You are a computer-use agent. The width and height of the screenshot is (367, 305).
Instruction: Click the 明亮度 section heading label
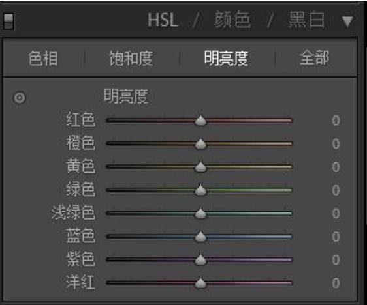coord(126,96)
